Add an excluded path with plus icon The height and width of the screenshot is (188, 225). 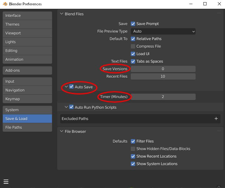click(216, 118)
